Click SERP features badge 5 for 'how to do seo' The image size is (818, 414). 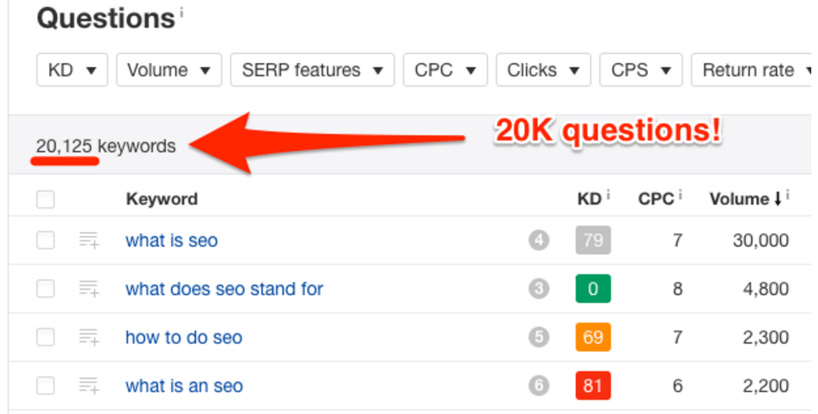(x=538, y=338)
